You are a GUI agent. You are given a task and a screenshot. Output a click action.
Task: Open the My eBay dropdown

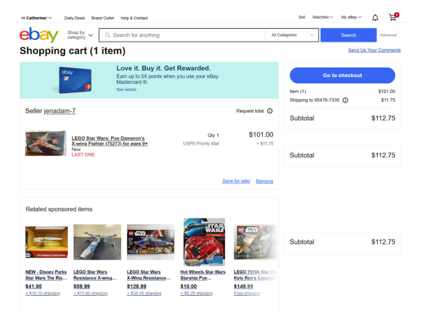click(x=351, y=17)
